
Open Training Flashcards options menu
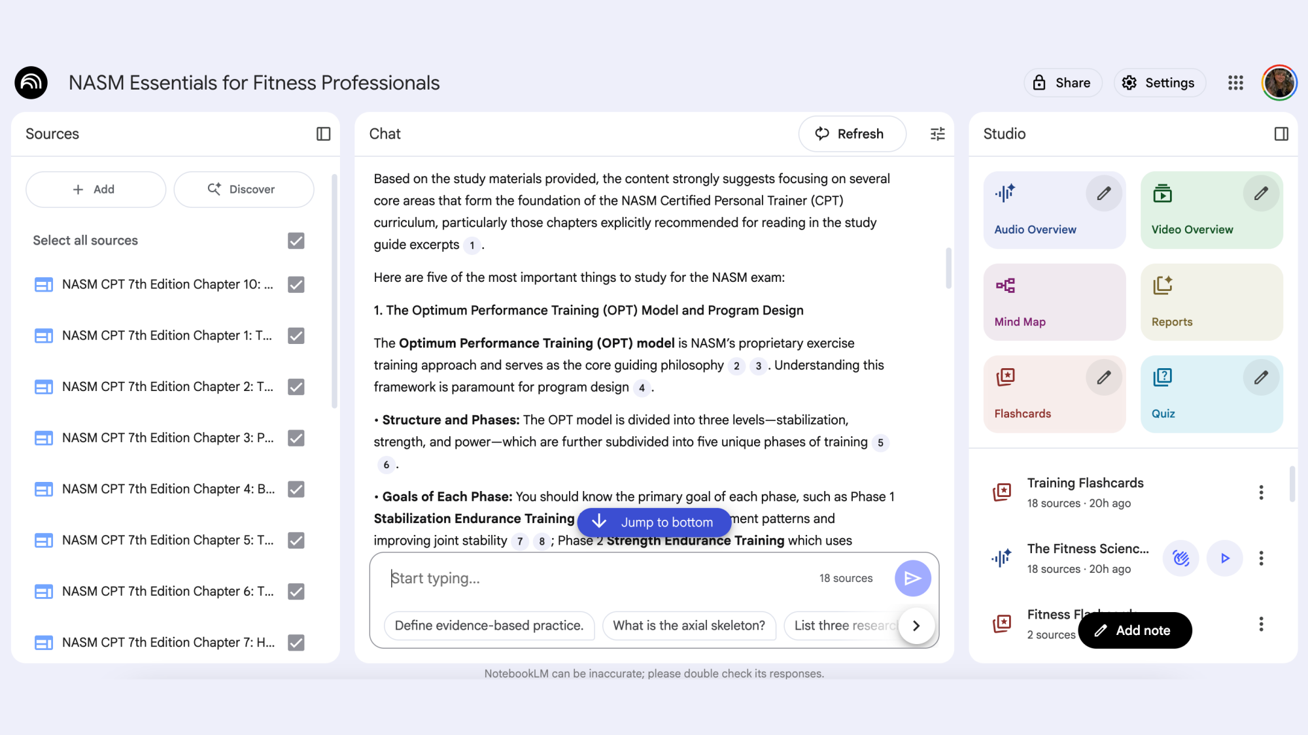1261,492
